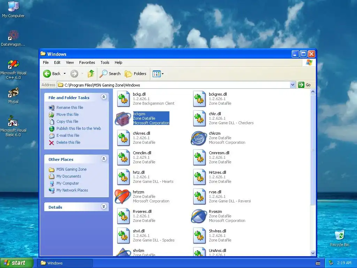Open the Favorites menu
The height and width of the screenshot is (268, 357).
(87, 62)
